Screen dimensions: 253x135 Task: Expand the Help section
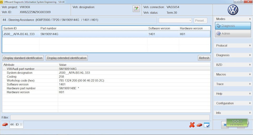[x=250, y=94]
